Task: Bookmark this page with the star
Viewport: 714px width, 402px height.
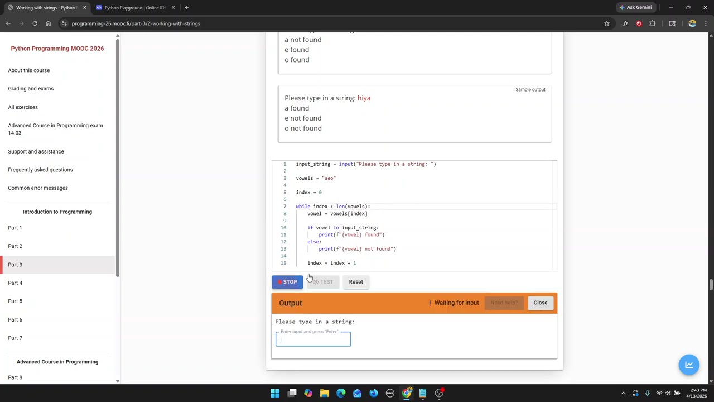Action: coord(607,23)
